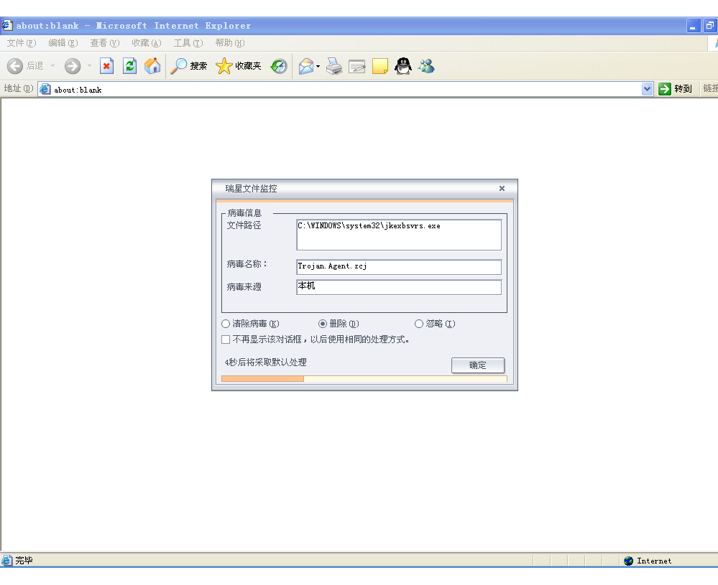The height and width of the screenshot is (585, 718).
Task: Select the 删除(D) radio option
Action: tap(323, 324)
